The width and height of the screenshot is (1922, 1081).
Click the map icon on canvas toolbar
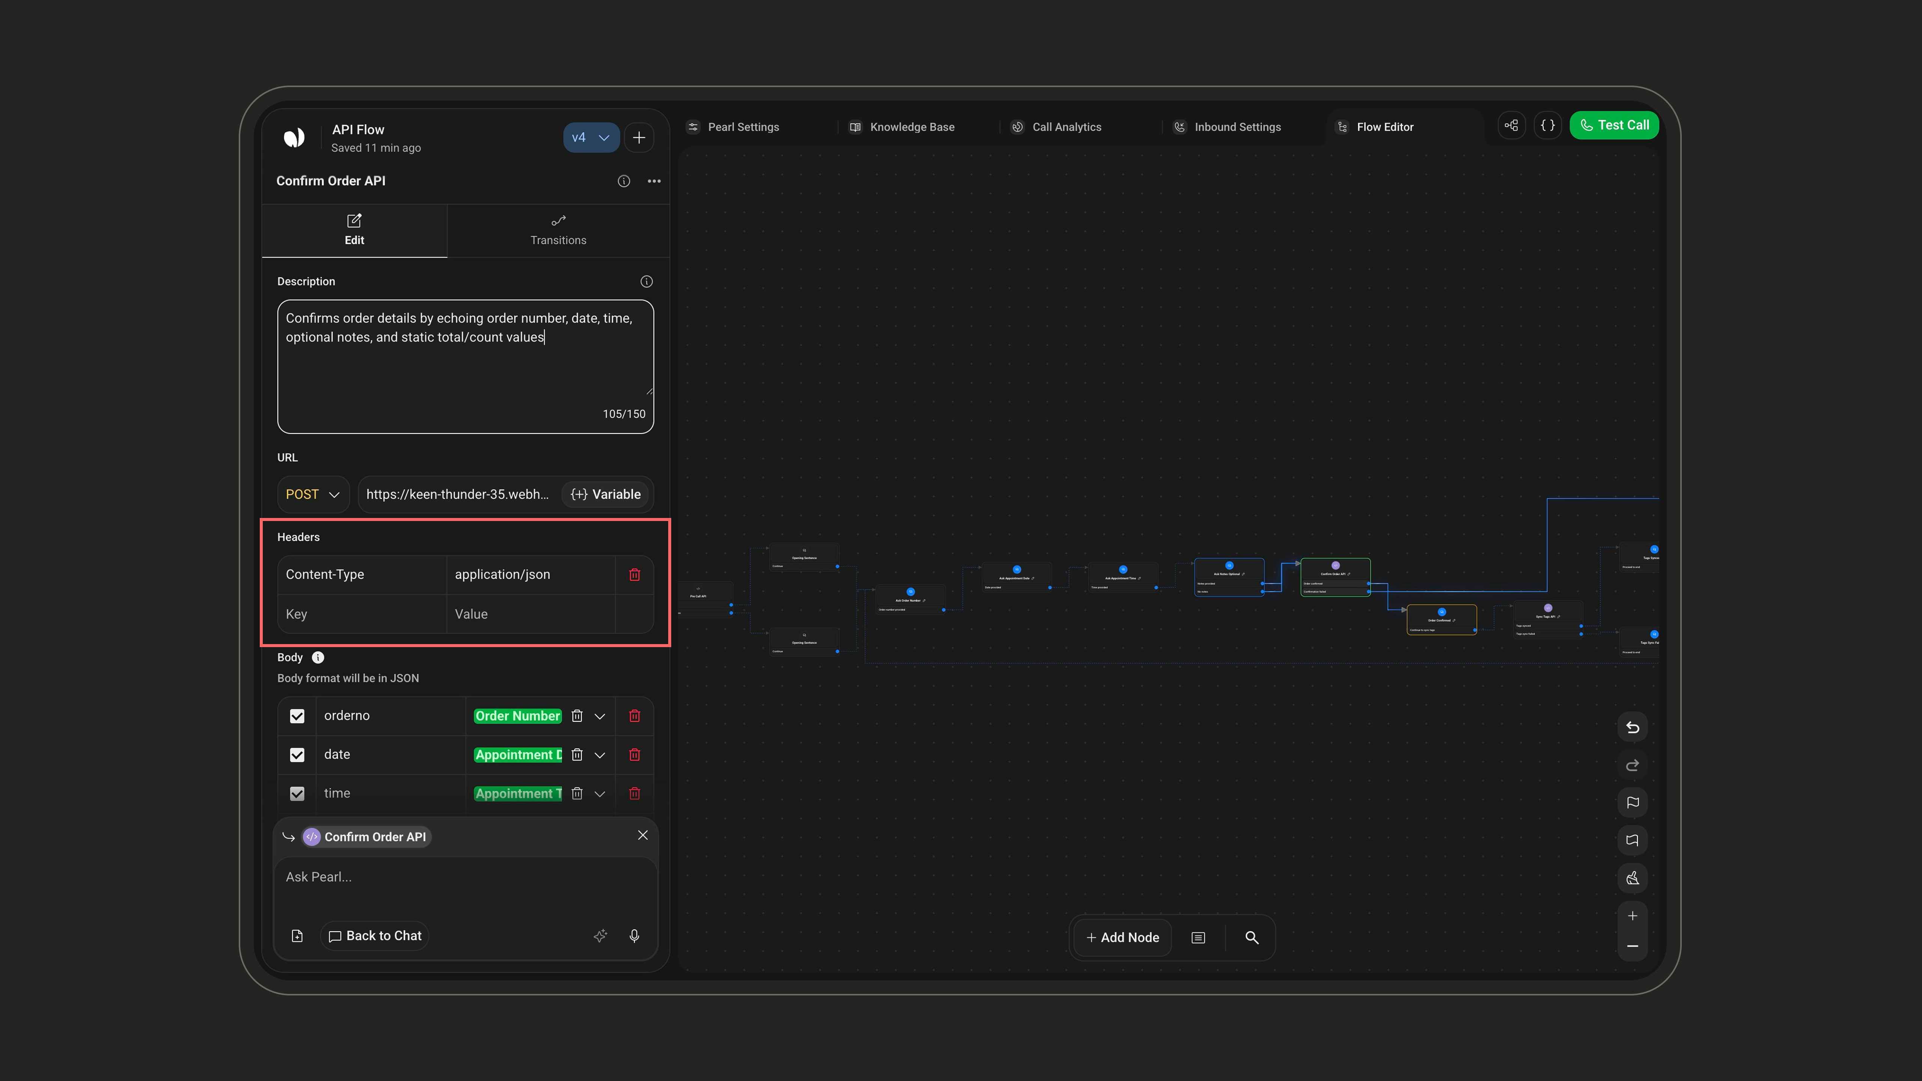pyautogui.click(x=1633, y=841)
